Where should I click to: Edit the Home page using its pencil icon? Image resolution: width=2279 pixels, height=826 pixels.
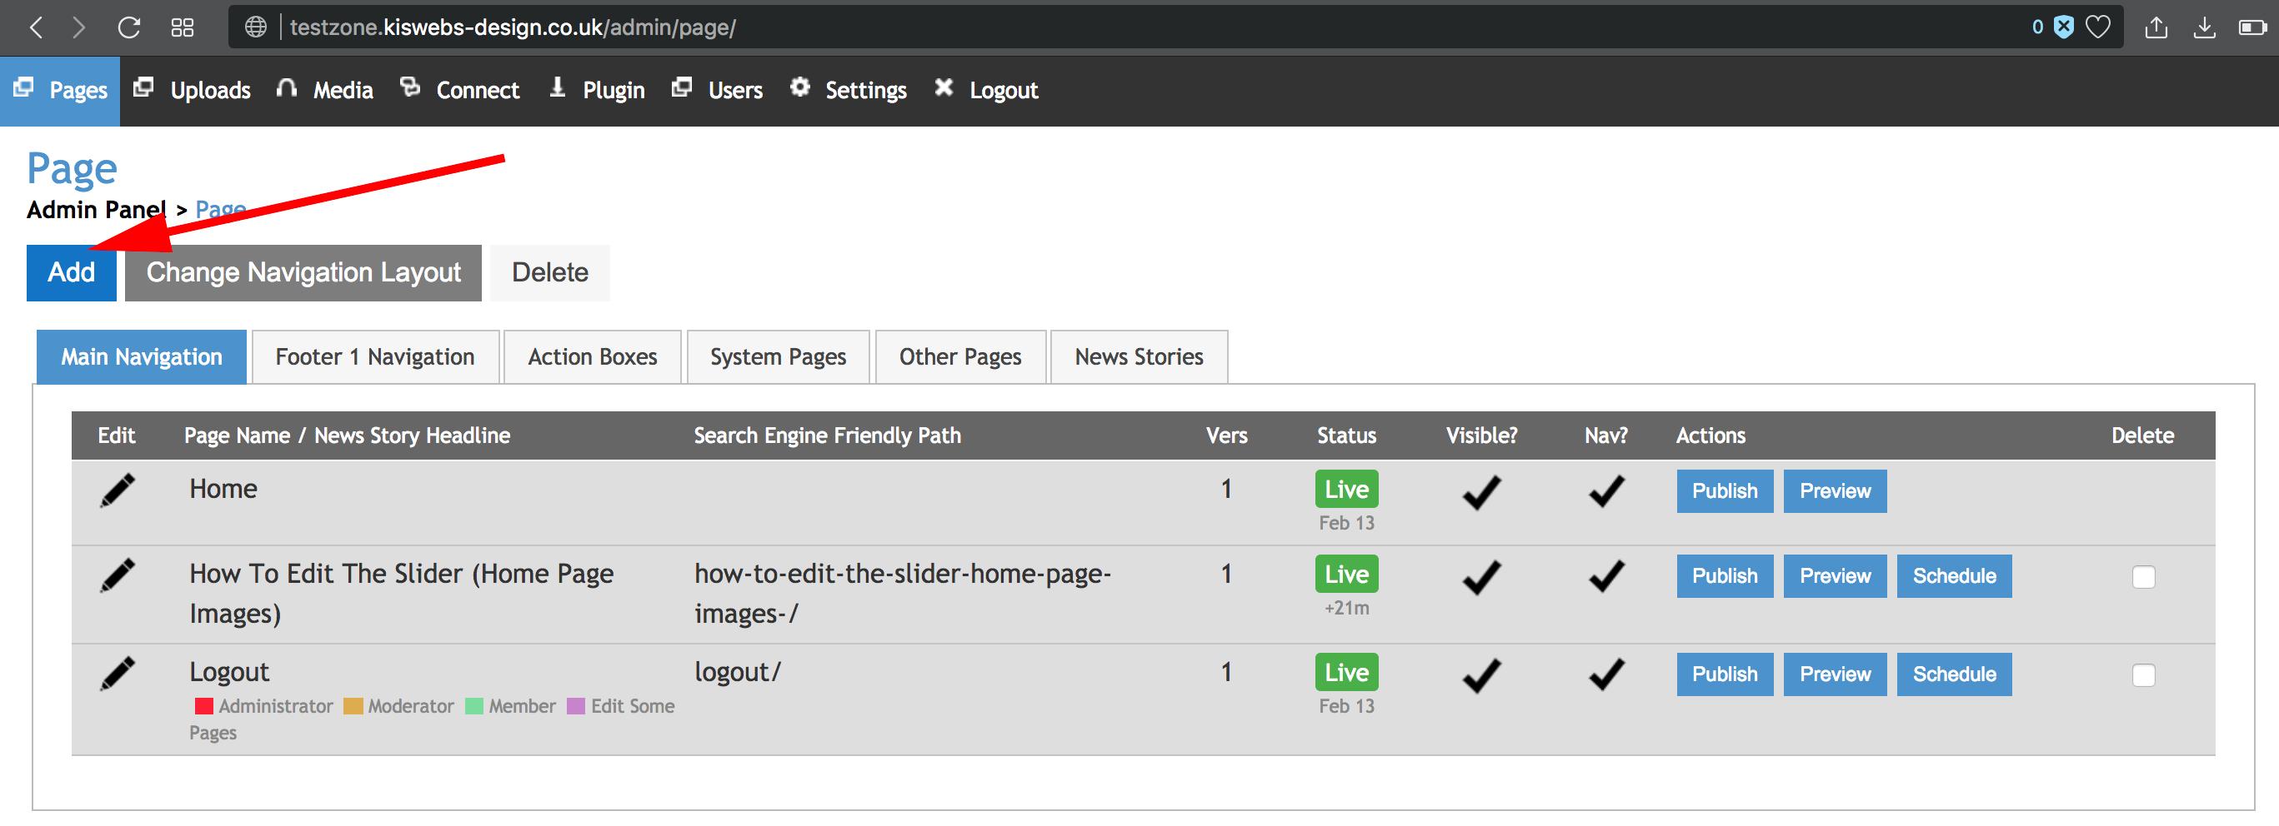(118, 491)
